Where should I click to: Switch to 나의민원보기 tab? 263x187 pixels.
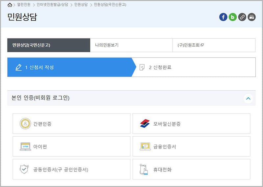(131, 45)
